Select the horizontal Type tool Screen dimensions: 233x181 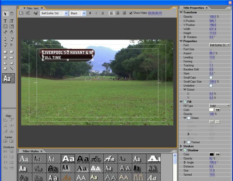[5, 21]
